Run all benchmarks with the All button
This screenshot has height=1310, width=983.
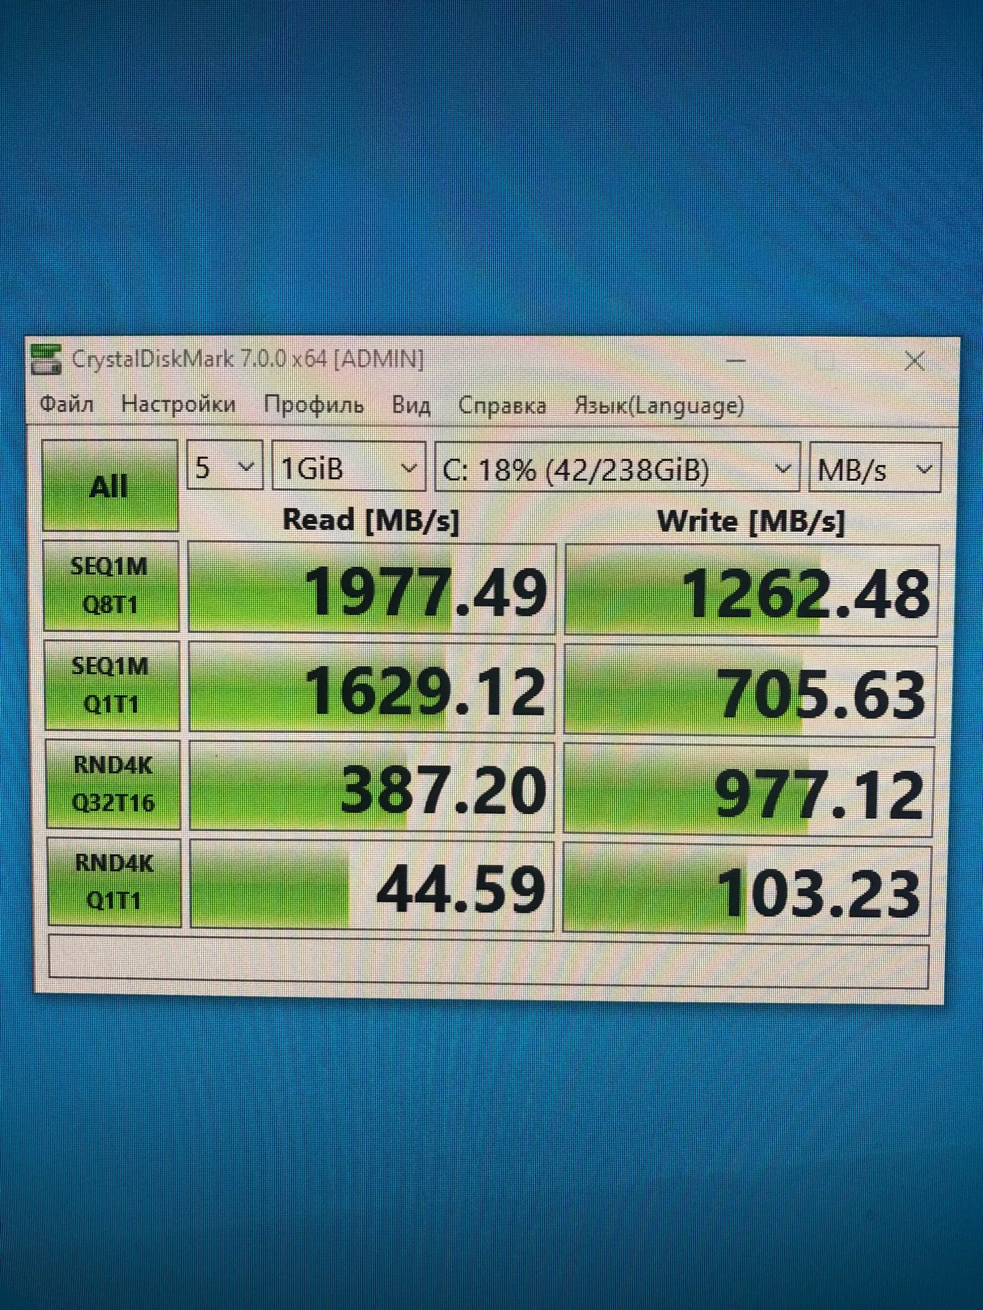coord(110,485)
